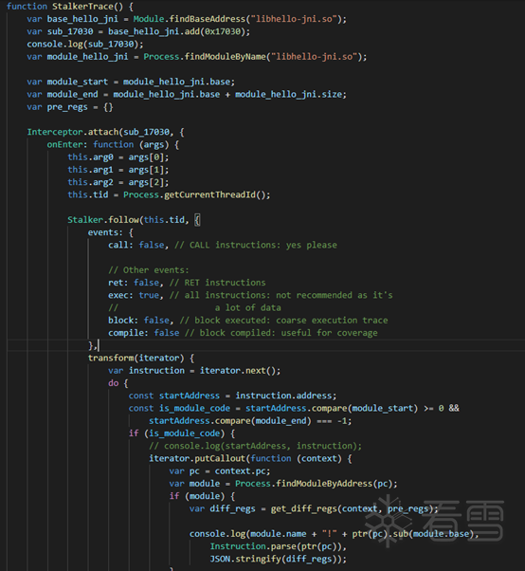Click the events: { line

(x=111, y=232)
